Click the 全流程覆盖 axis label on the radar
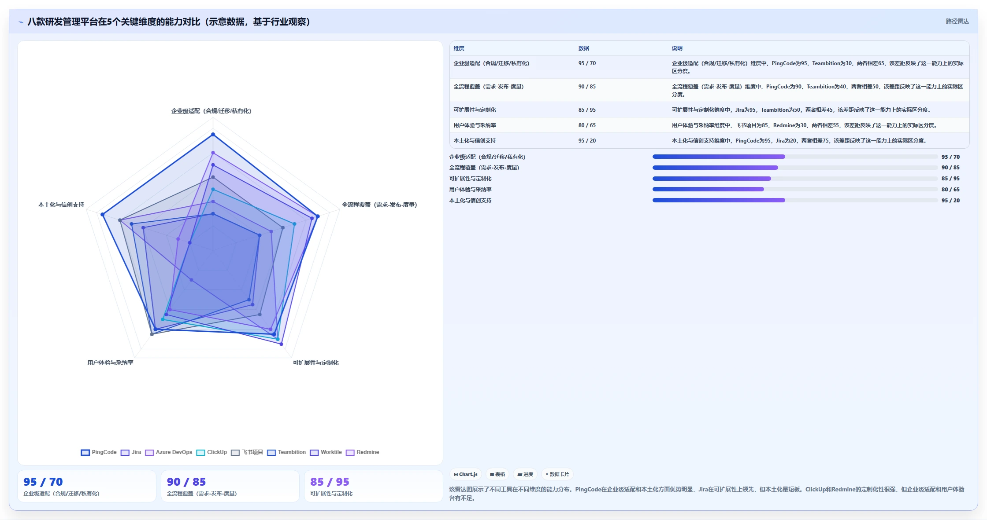The height and width of the screenshot is (520, 987). point(379,205)
